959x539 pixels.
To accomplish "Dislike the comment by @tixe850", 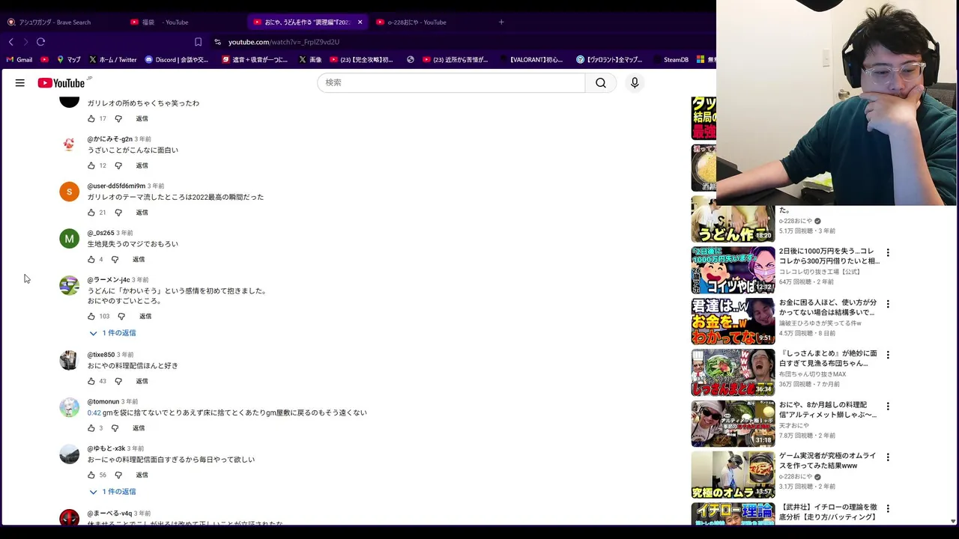I will tap(118, 381).
